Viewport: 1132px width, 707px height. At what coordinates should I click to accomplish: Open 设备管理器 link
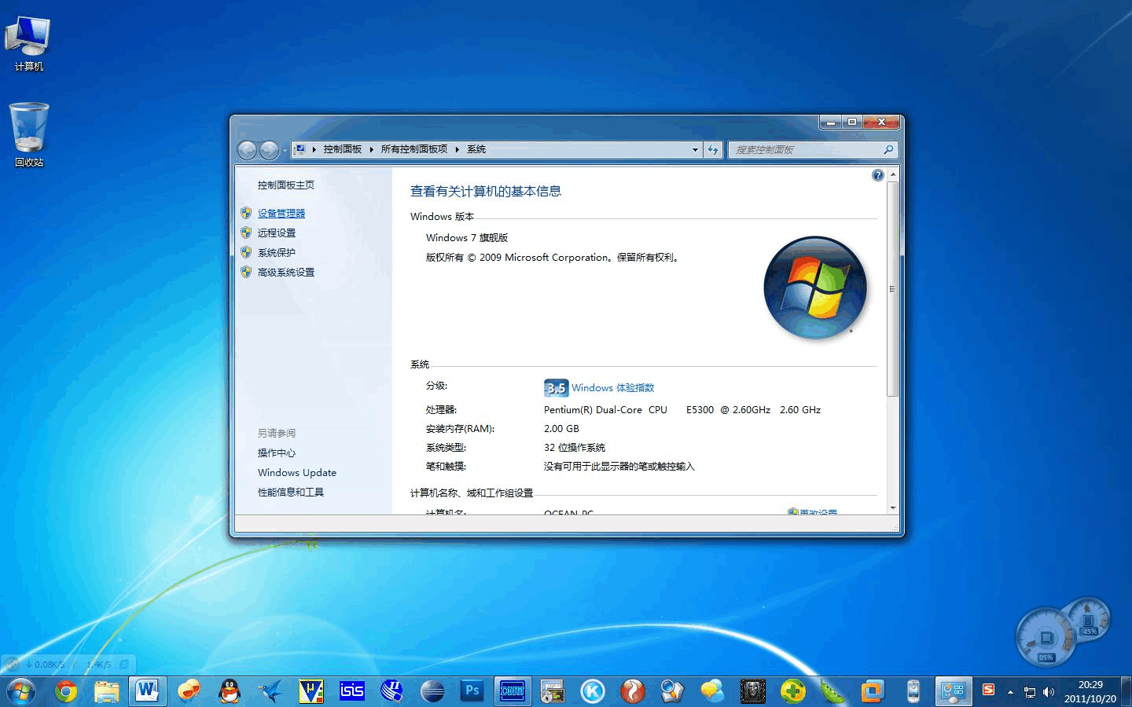[281, 213]
